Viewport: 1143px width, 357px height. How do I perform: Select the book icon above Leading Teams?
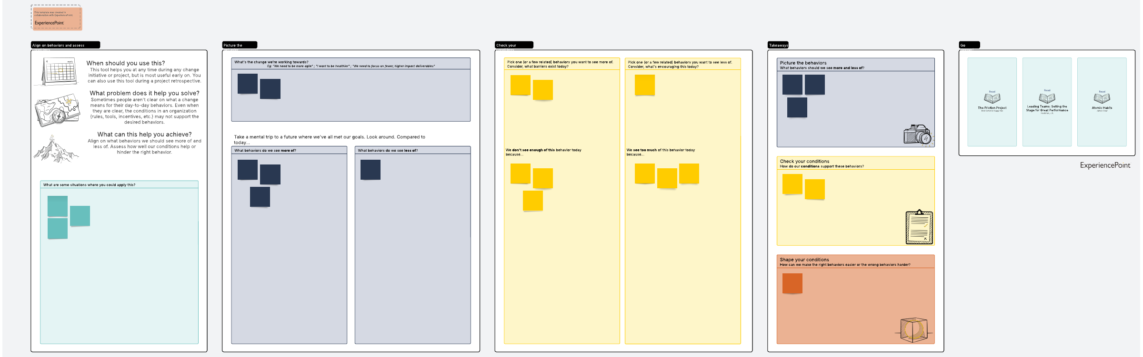pos(1047,98)
